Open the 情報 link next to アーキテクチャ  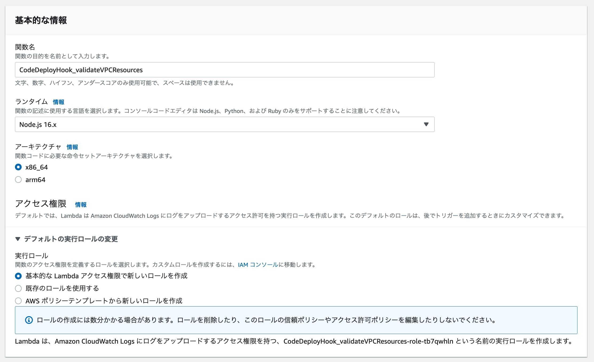coord(72,147)
